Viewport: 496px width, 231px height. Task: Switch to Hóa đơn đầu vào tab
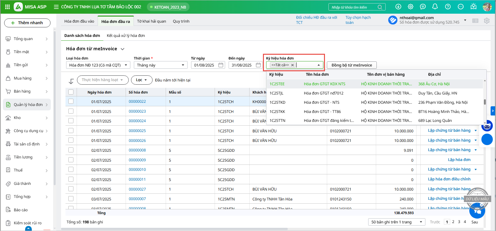click(x=79, y=21)
